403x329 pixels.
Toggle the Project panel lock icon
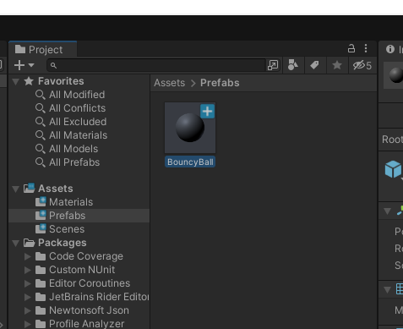pyautogui.click(x=351, y=48)
